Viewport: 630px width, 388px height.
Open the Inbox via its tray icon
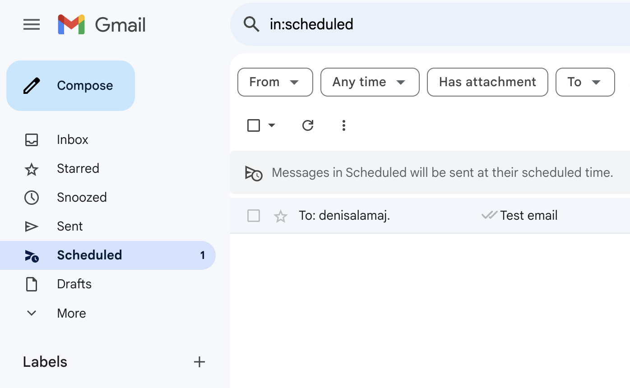click(x=32, y=139)
